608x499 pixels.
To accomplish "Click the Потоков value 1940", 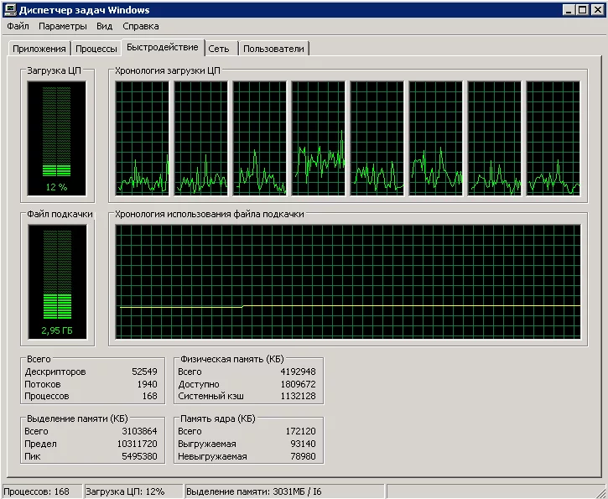I will (x=147, y=384).
